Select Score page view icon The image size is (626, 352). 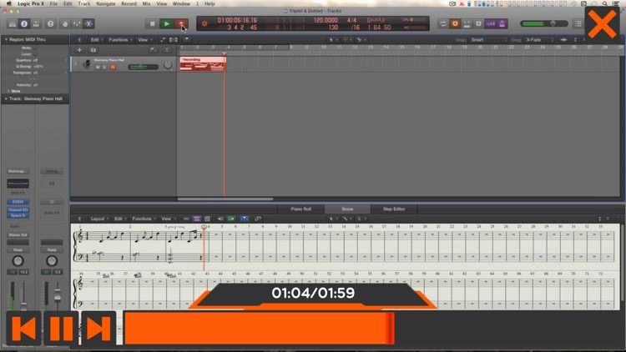pos(207,219)
